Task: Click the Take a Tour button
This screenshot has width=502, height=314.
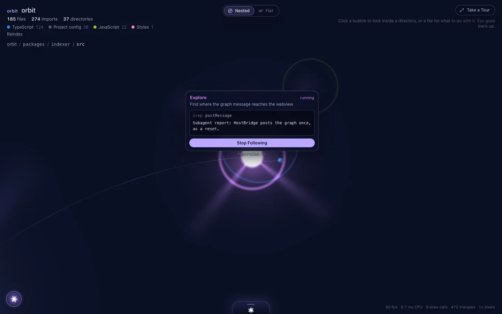Action: (x=475, y=10)
